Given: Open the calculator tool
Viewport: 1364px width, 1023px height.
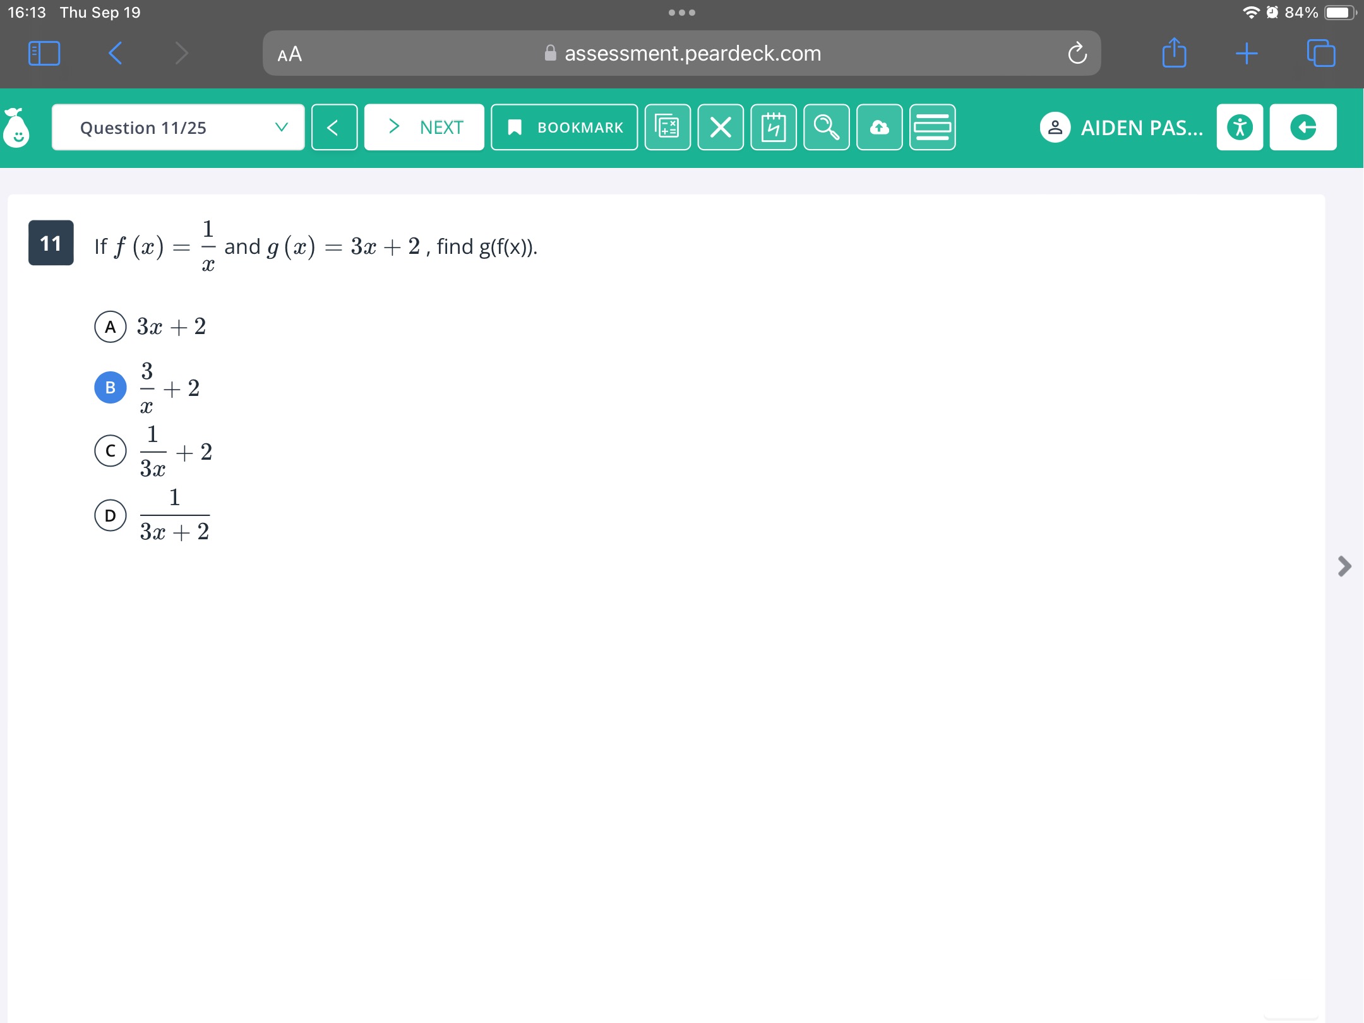Looking at the screenshot, I should point(667,127).
